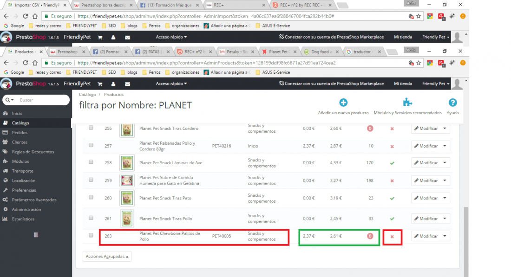
Task: Open the front window's Friendly Pet account menu
Action: tap(436, 84)
